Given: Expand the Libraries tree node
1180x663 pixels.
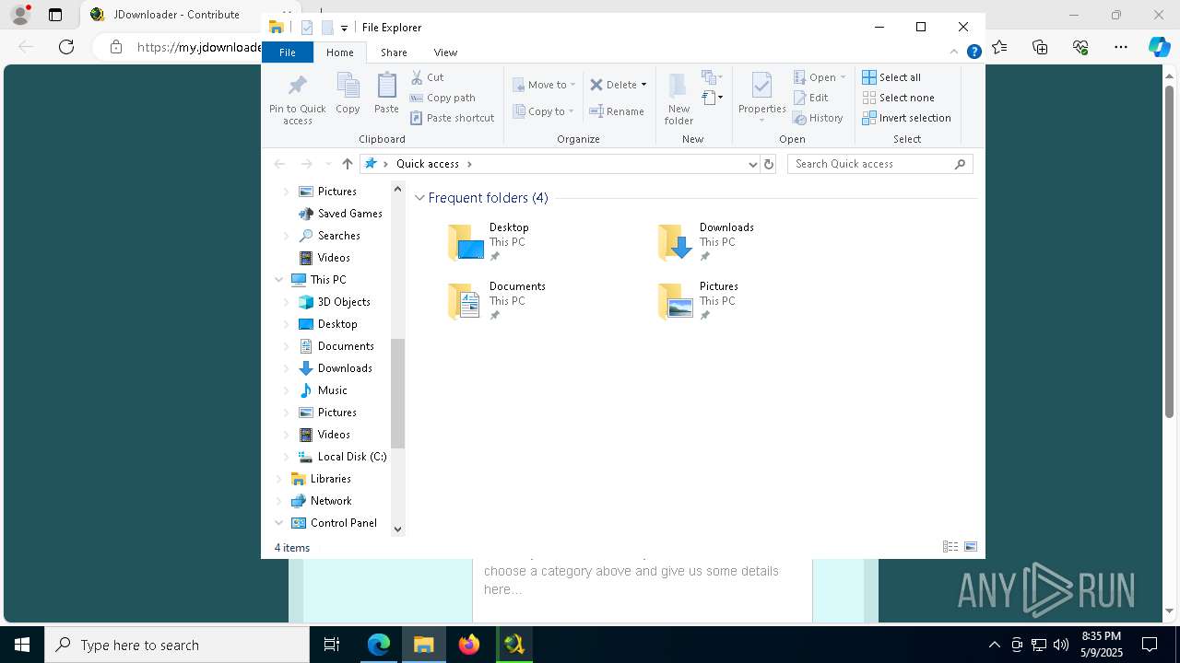Looking at the screenshot, I should [x=279, y=479].
